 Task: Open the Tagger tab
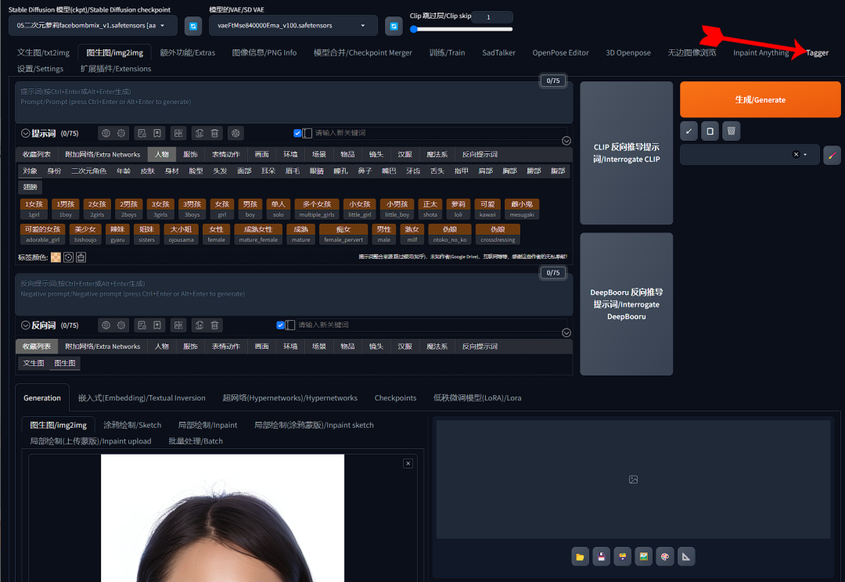point(817,52)
